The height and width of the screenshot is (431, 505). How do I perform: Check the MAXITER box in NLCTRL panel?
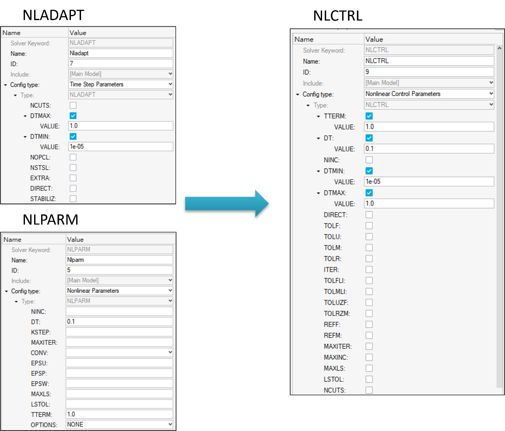[369, 347]
